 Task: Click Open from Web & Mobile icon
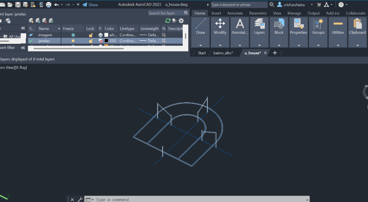click(x=33, y=5)
